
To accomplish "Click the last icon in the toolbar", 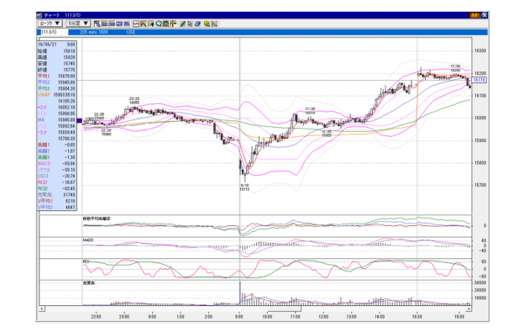I will click(x=214, y=24).
